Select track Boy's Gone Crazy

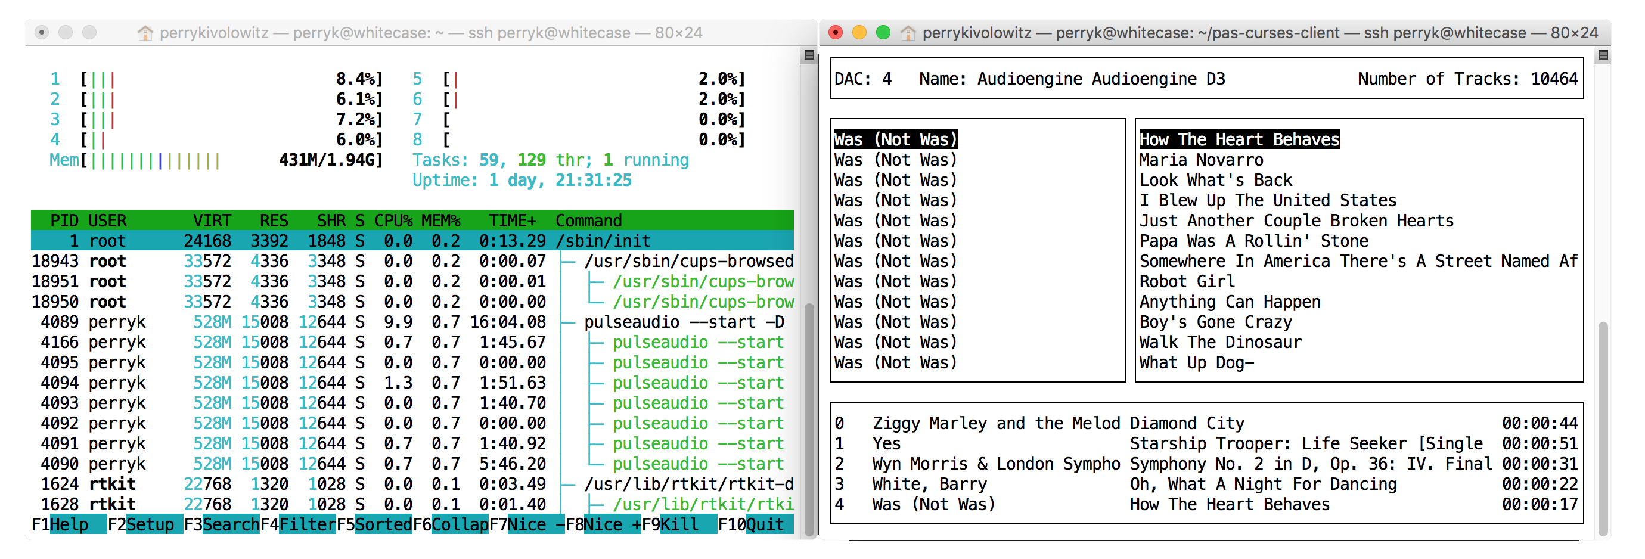[x=1216, y=322]
